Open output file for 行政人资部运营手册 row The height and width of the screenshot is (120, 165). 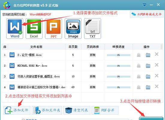[x=139, y=76]
